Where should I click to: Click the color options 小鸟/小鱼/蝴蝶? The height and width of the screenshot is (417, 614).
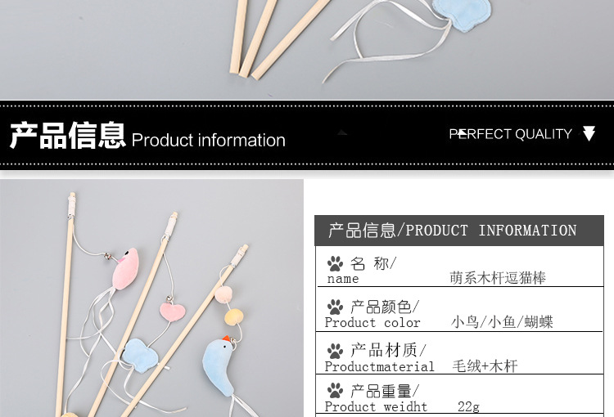pos(502,322)
